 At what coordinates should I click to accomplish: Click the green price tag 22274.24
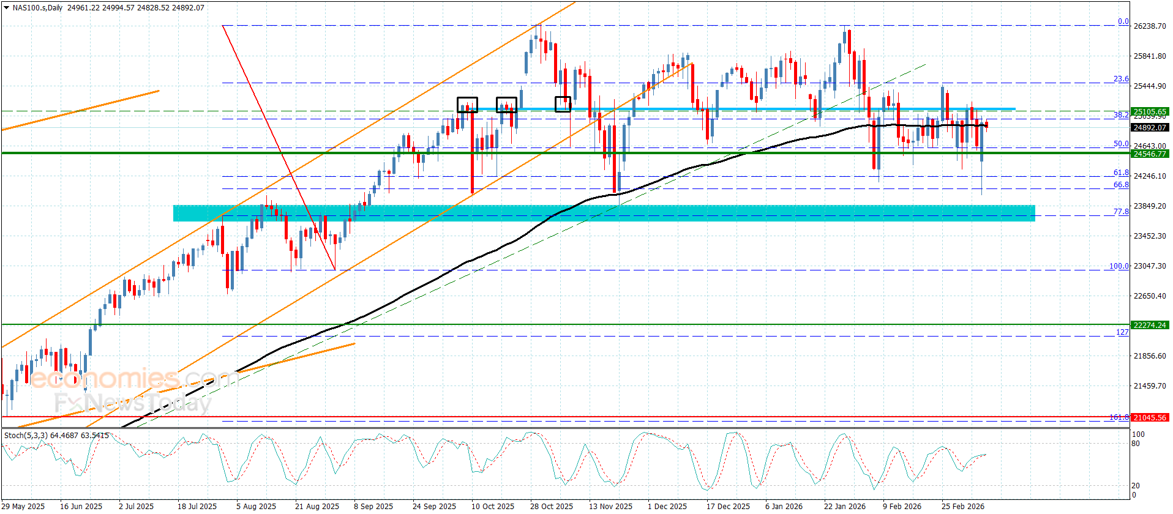tap(1150, 326)
